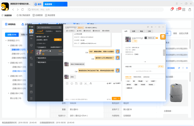194x126 pixels.
Task: Select the 今日接待 tab in chat list
Action: click(x=39, y=31)
